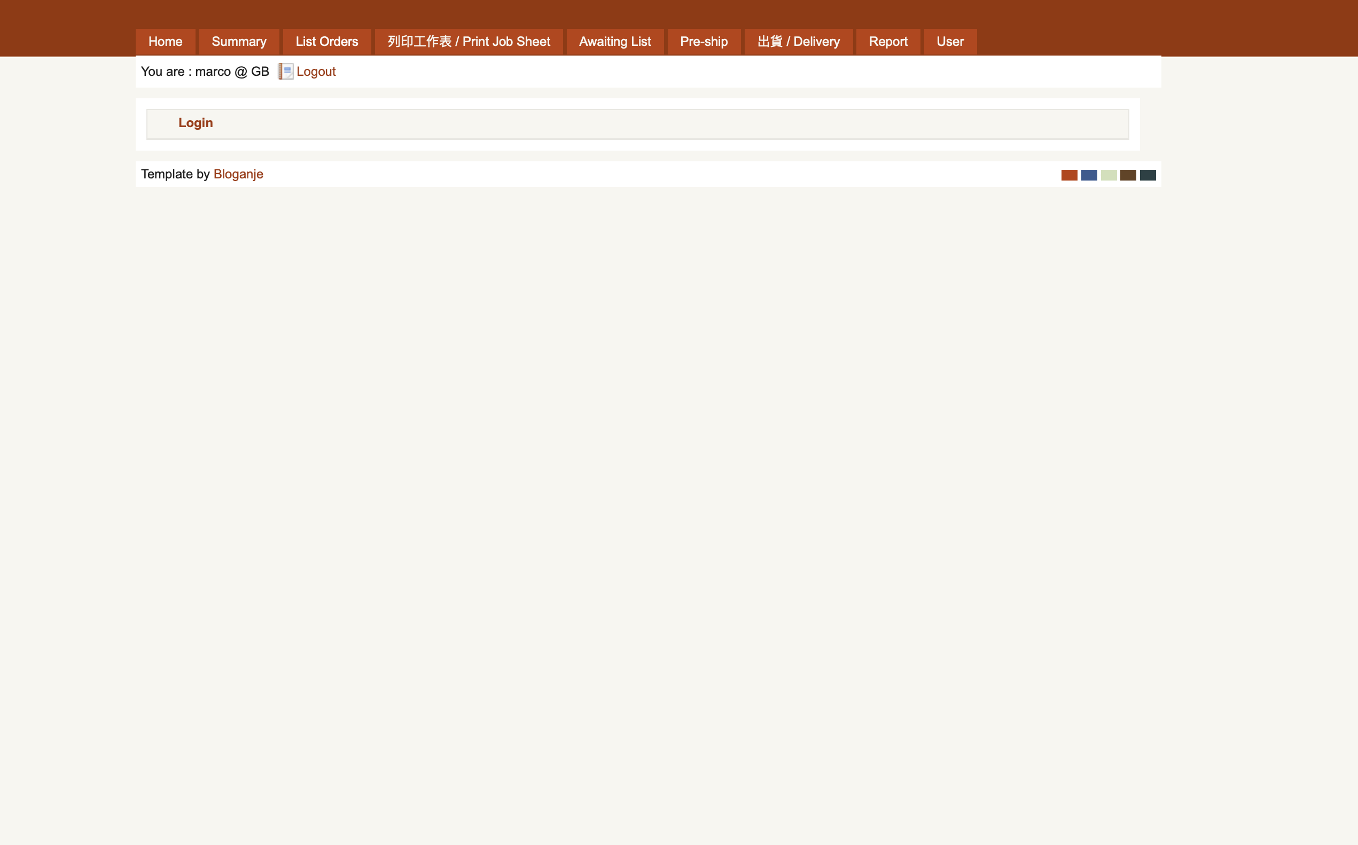Select the light green theme swatch
Viewport: 1358px width, 845px height.
click(1108, 175)
